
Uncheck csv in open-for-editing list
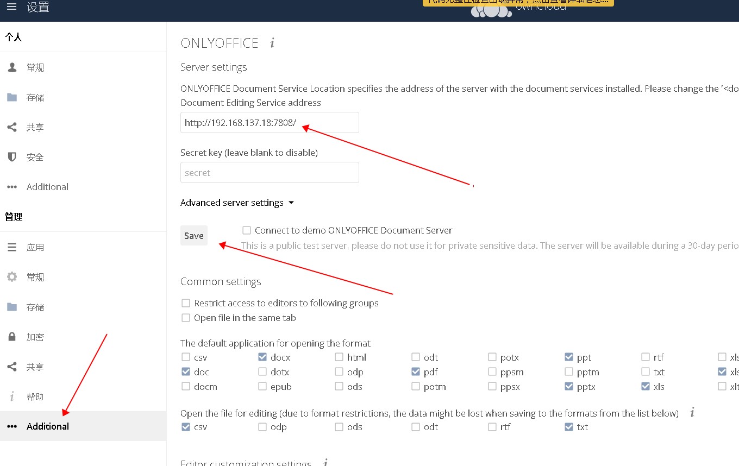186,427
